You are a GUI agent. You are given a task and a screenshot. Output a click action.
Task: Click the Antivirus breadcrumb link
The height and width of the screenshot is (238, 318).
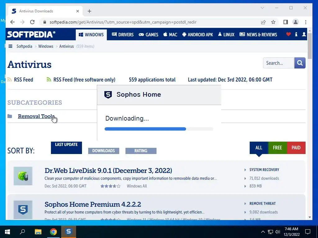pyautogui.click(x=66, y=46)
